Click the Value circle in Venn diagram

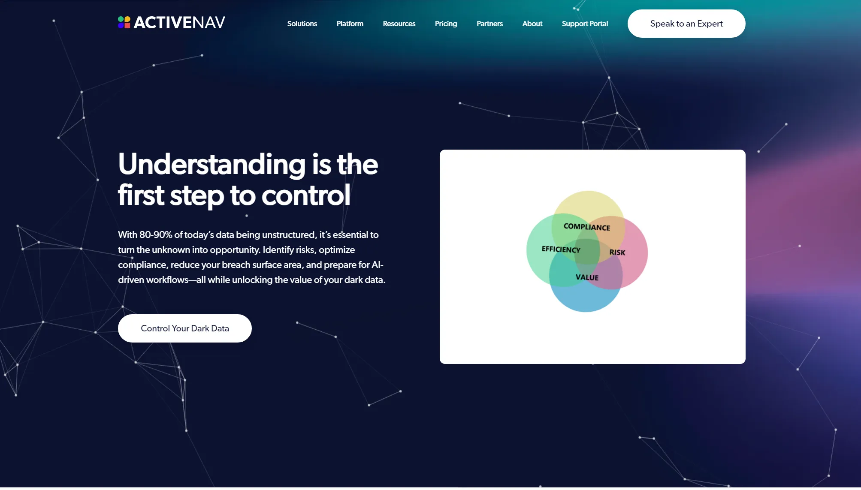coord(586,278)
